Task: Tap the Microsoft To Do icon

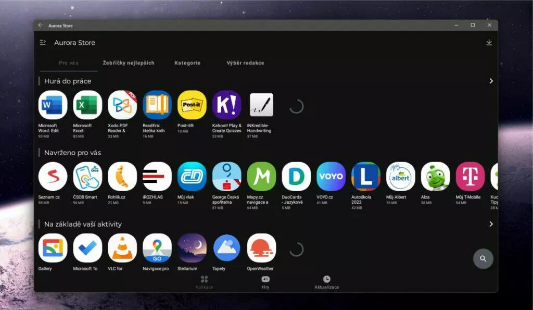Action: tap(87, 247)
